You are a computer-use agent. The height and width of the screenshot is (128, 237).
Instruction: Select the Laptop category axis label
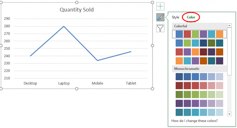click(64, 83)
